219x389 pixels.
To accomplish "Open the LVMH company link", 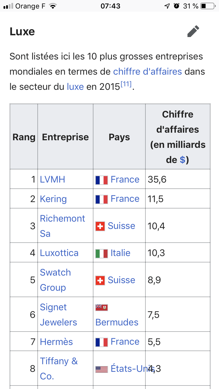I will 53,179.
